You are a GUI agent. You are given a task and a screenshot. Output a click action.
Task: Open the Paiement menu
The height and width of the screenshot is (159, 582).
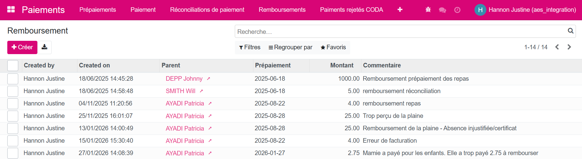(143, 10)
